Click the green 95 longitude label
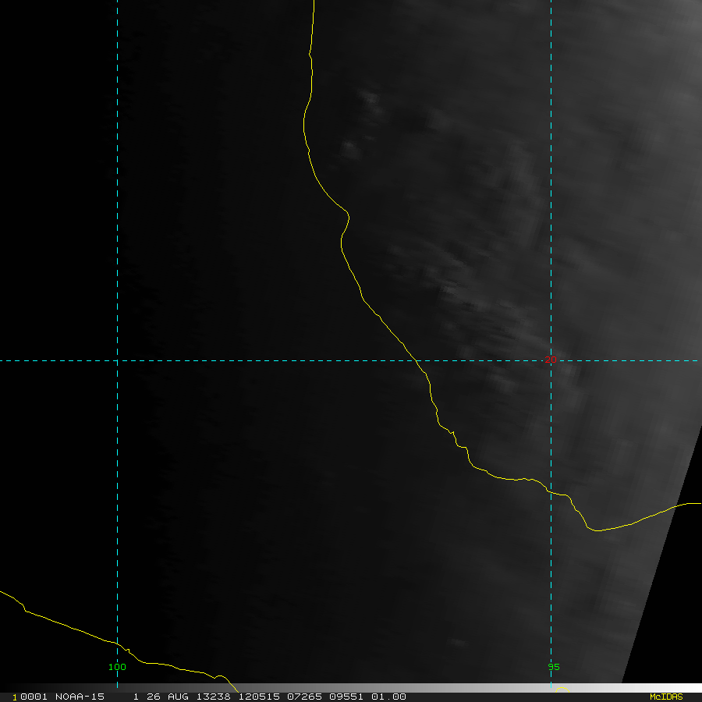The width and height of the screenshot is (702, 702). pyautogui.click(x=553, y=667)
